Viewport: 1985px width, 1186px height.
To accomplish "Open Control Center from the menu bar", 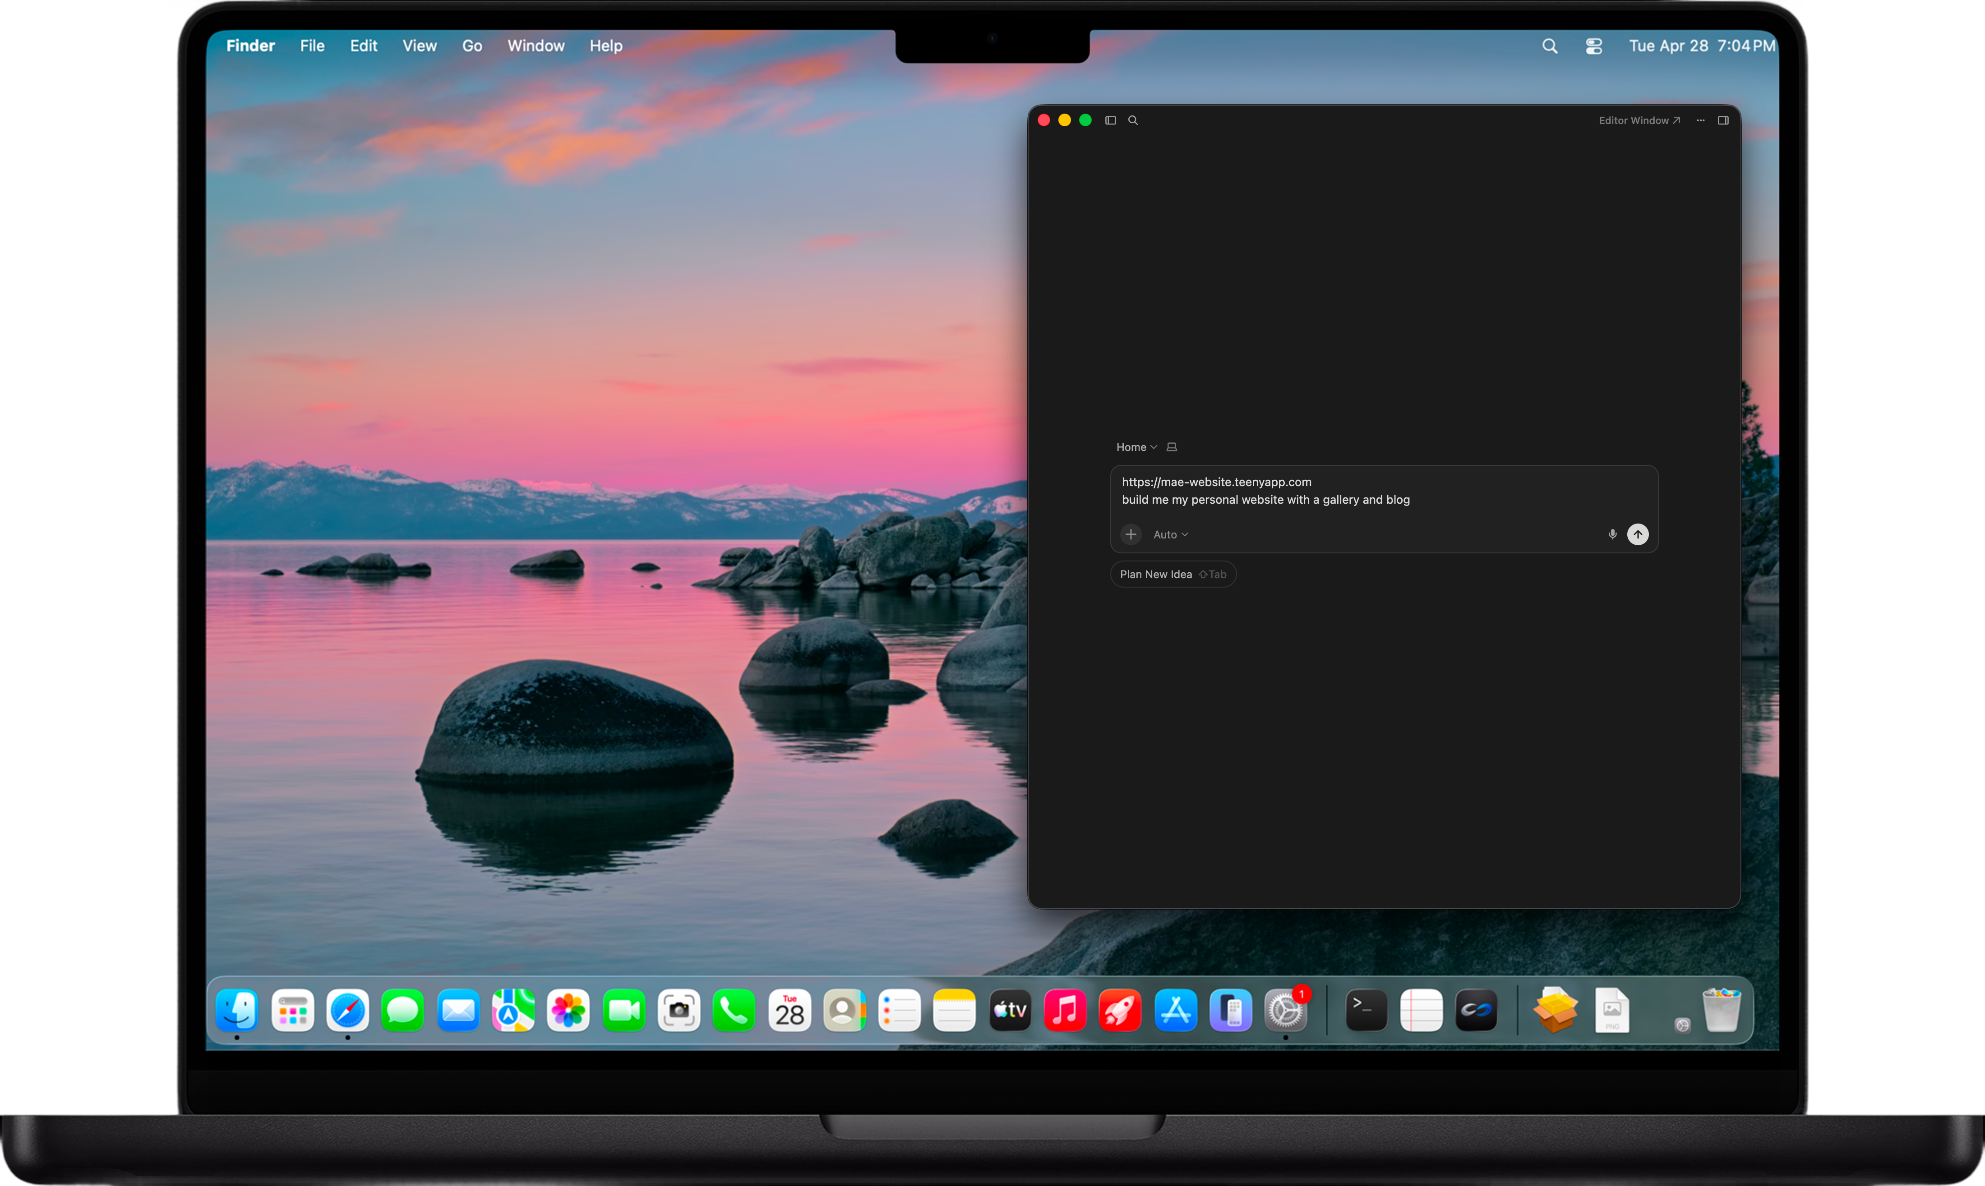I will point(1594,46).
